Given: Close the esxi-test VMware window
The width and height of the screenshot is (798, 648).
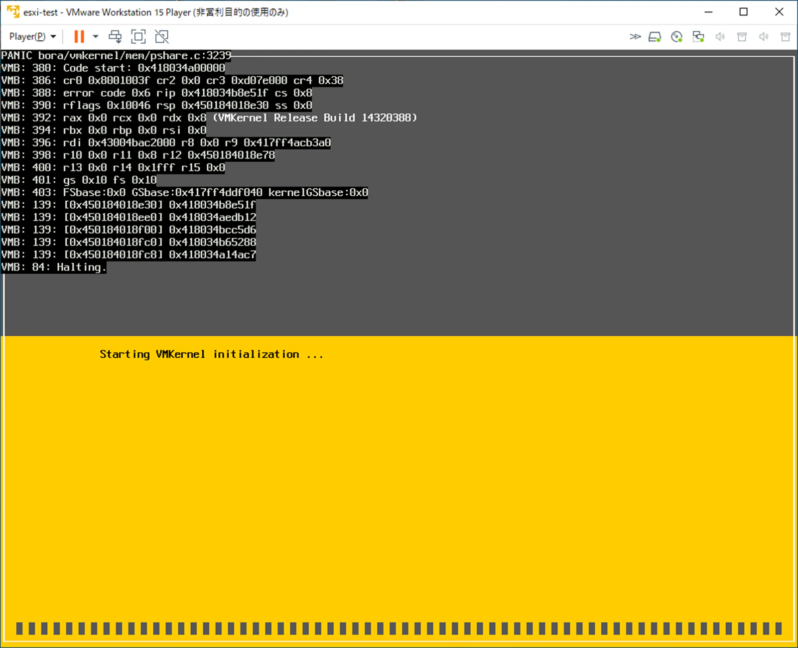Looking at the screenshot, I should click(779, 12).
